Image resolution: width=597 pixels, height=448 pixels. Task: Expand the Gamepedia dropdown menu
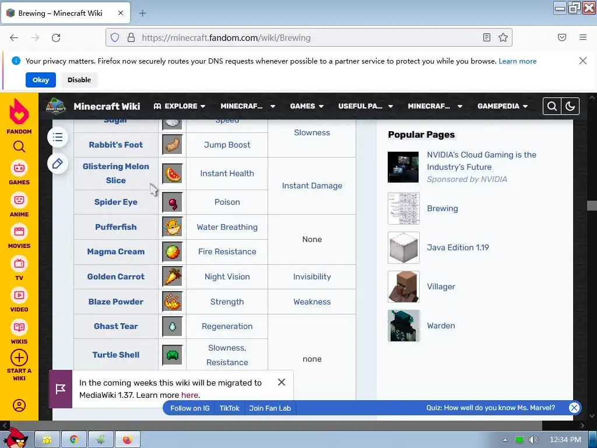click(x=503, y=106)
